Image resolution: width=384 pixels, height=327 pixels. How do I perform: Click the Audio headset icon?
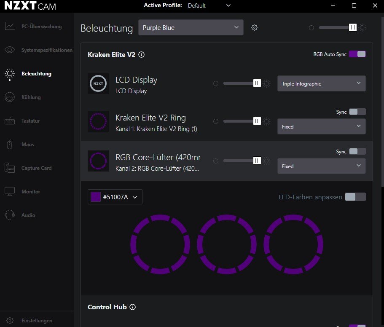coord(10,215)
